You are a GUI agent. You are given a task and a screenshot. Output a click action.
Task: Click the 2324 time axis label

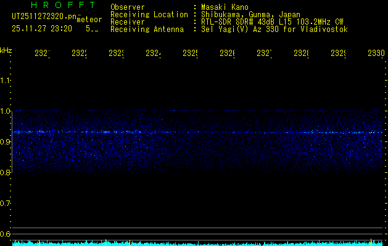(153, 54)
